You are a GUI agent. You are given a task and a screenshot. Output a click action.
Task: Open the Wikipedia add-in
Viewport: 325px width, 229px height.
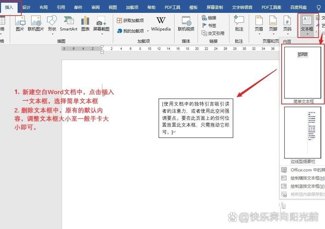(x=161, y=24)
